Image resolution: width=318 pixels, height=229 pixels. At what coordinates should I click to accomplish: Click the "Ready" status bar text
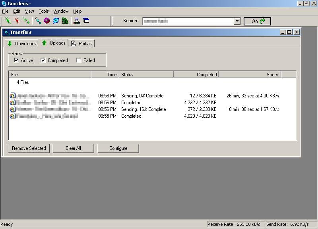7,224
